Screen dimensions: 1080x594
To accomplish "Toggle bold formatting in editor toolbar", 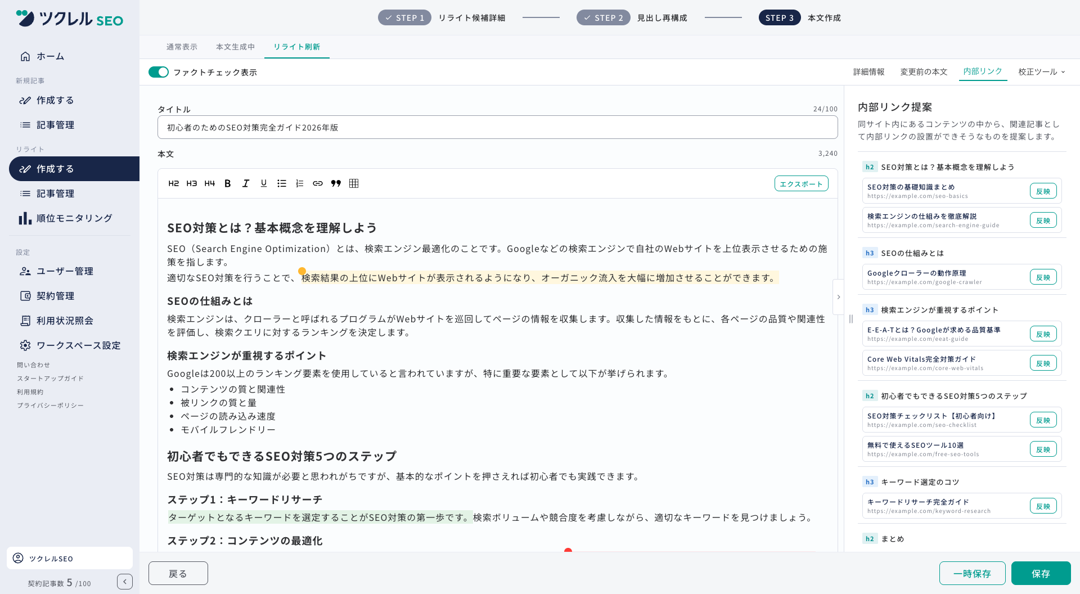I will click(228, 183).
